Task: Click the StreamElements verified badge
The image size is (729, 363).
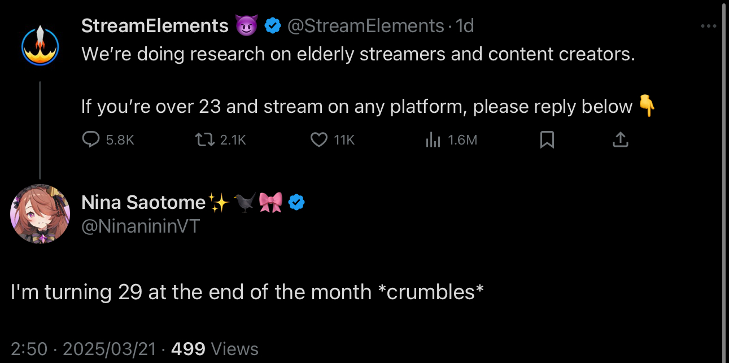Action: coord(273,26)
